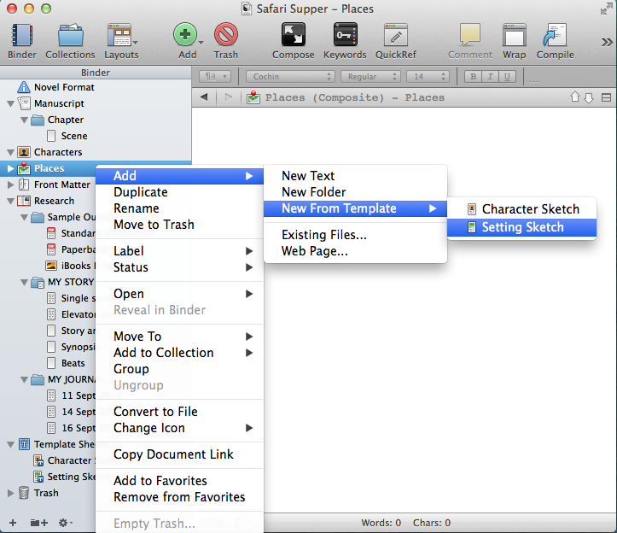Toggle Bold formatting button
Viewport: 617px width, 533px height.
click(x=473, y=76)
